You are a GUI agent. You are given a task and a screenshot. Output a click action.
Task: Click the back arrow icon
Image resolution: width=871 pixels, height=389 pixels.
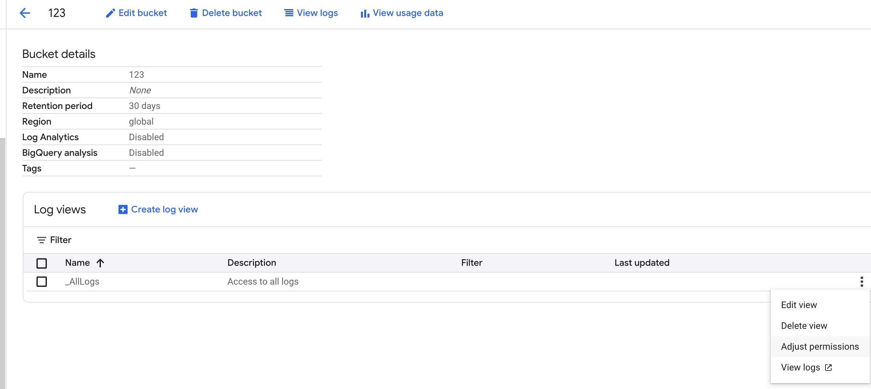(x=25, y=13)
